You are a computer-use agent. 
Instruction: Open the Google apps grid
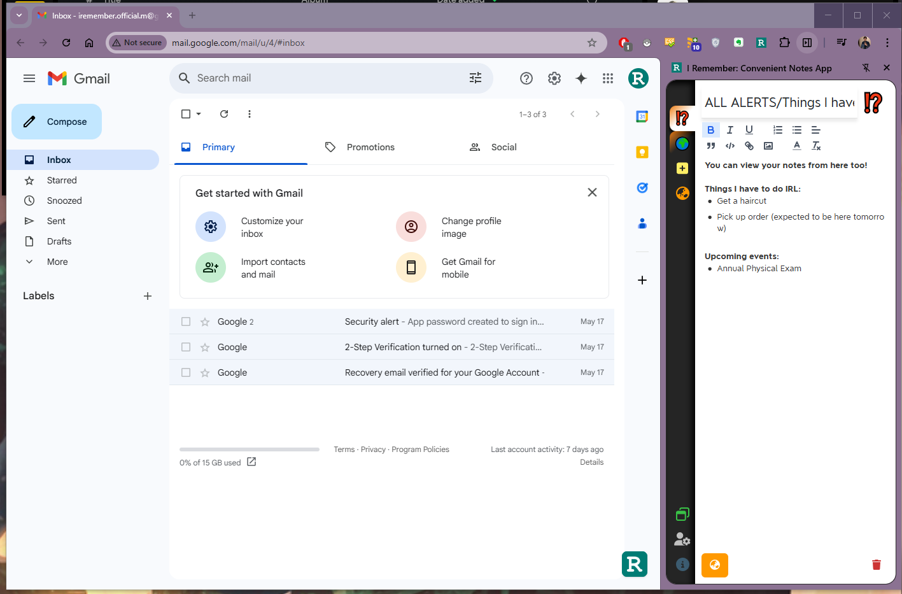pyautogui.click(x=608, y=78)
